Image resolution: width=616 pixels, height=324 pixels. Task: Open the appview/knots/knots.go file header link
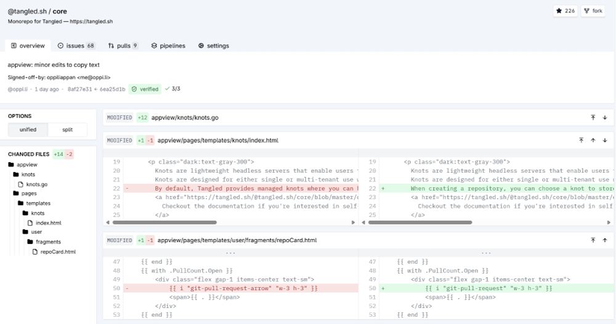click(x=185, y=117)
